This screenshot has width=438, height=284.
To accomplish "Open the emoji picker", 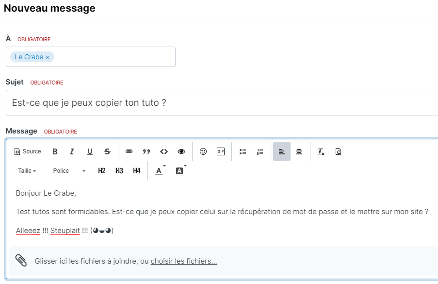I will 203,151.
